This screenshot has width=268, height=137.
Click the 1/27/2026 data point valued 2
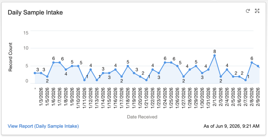183,77
